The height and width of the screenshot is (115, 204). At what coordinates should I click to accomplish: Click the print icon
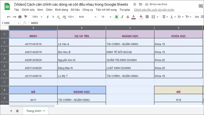click(x=20, y=17)
